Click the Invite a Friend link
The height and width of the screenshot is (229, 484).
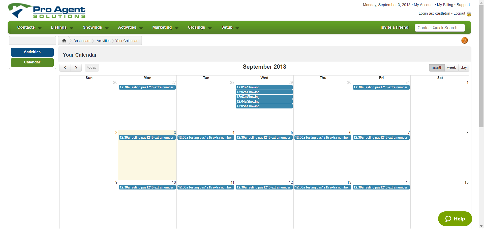click(394, 27)
